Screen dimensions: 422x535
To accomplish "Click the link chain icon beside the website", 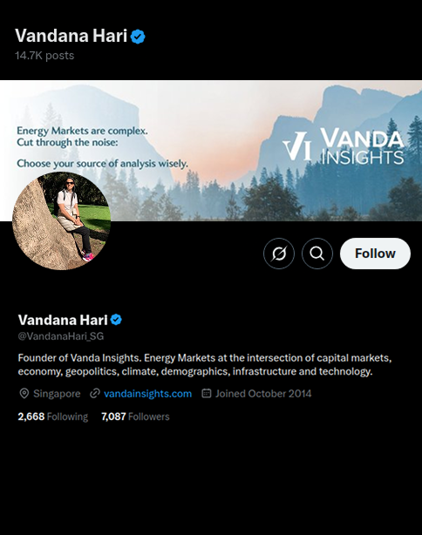I will pyautogui.click(x=94, y=393).
